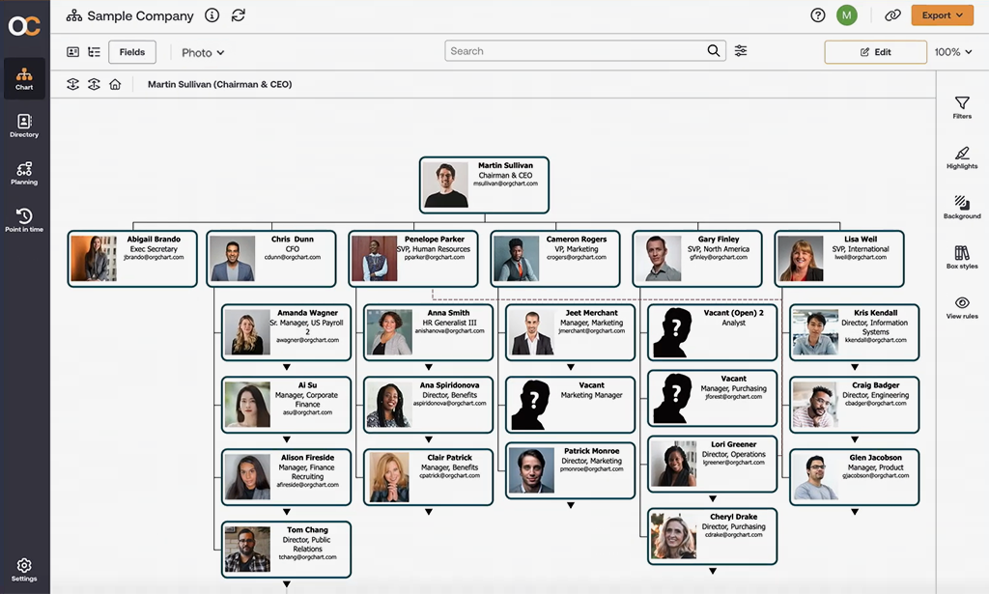Switch to card view icon
989x594 pixels.
(73, 52)
